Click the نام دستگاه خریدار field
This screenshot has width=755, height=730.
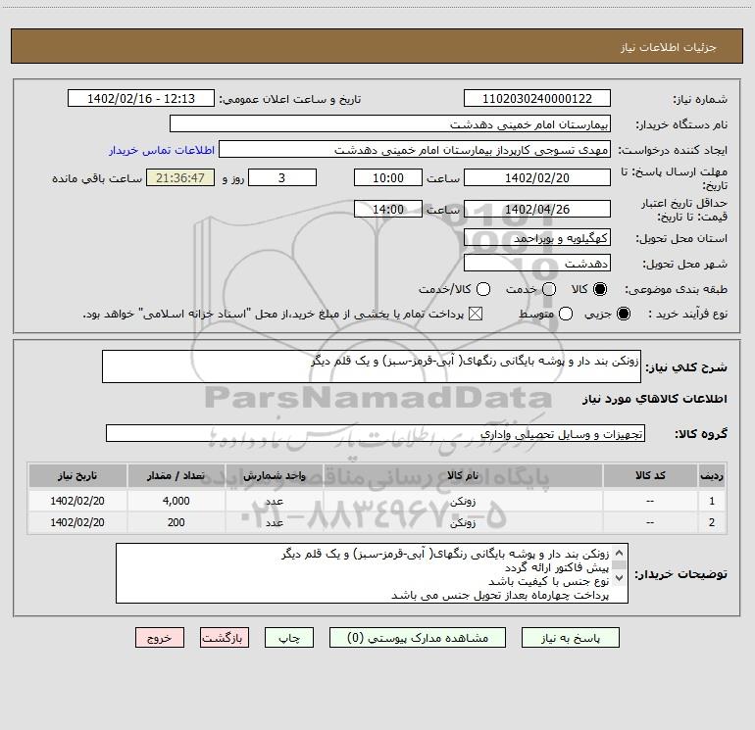(x=390, y=124)
